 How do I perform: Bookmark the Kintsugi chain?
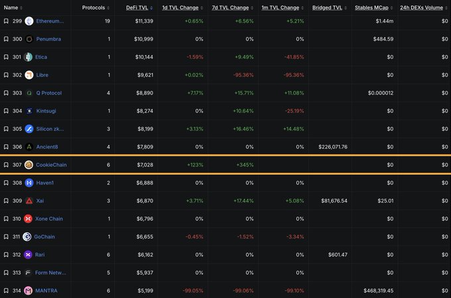[x=6, y=111]
